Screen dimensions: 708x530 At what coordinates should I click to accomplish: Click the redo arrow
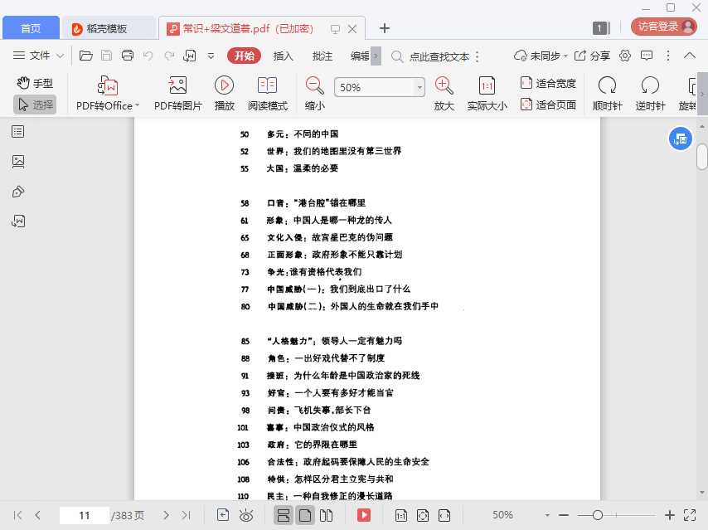pyautogui.click(x=169, y=56)
